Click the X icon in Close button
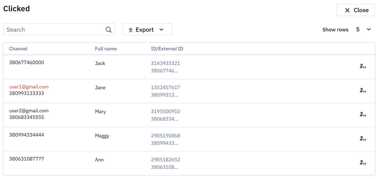The image size is (378, 179). pyautogui.click(x=347, y=10)
